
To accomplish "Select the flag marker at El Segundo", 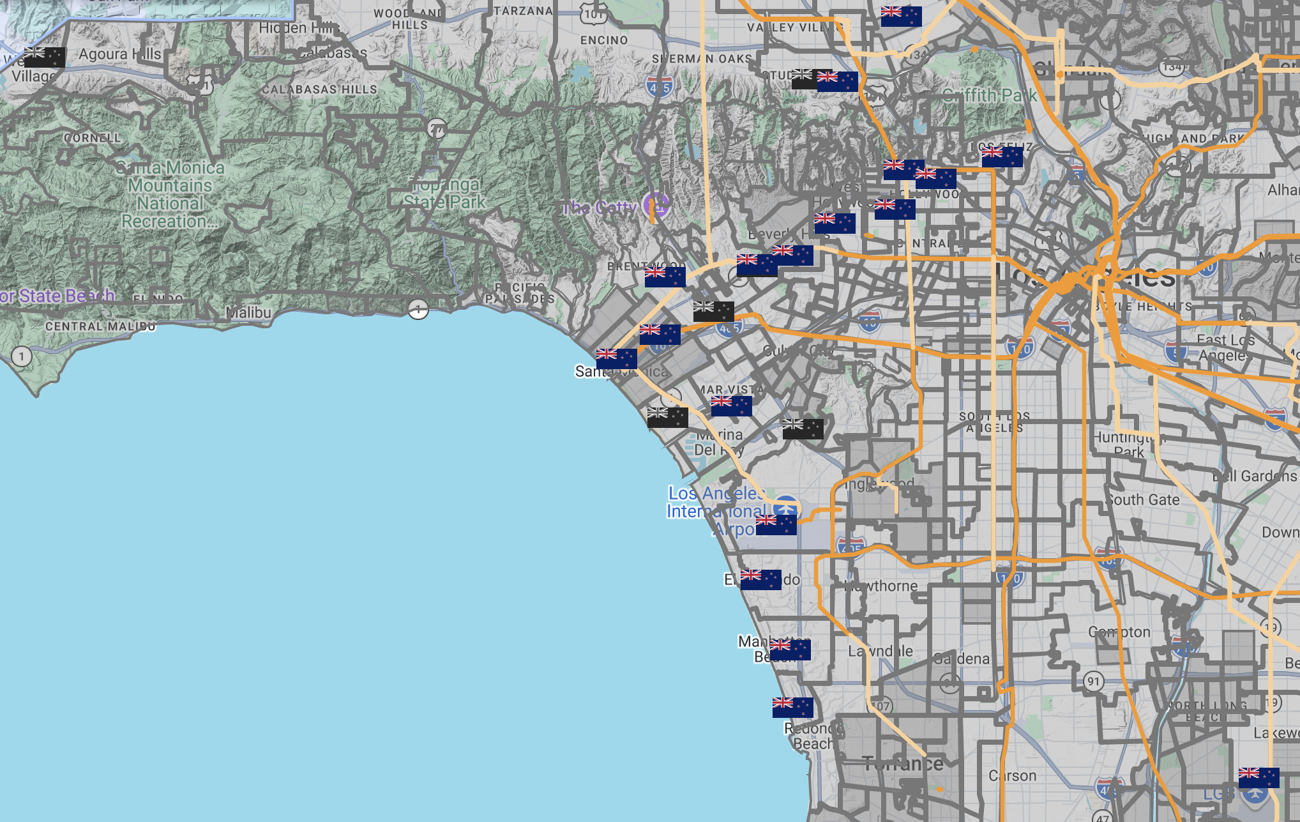I will tap(760, 579).
